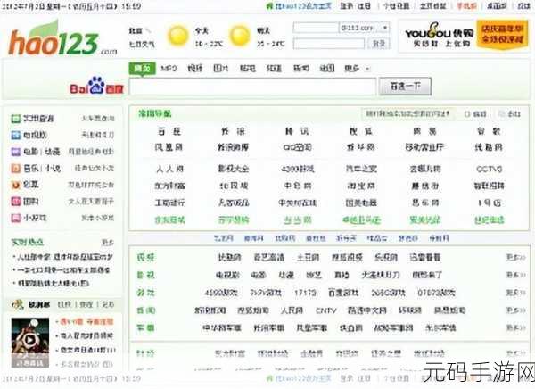Click the email username field
Viewport: 535px width, 389px height.
click(316, 28)
